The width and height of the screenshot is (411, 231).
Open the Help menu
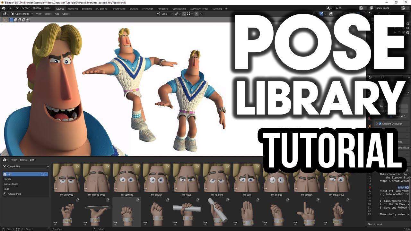(47, 8)
